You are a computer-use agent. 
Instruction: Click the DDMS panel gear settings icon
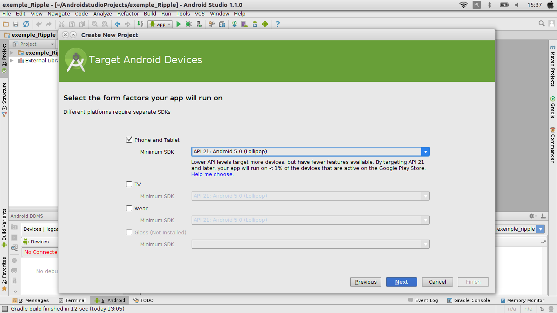pyautogui.click(x=532, y=216)
